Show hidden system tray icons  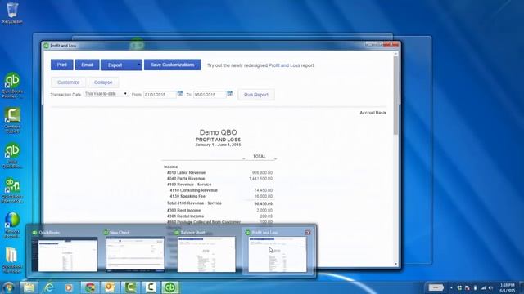click(x=451, y=287)
